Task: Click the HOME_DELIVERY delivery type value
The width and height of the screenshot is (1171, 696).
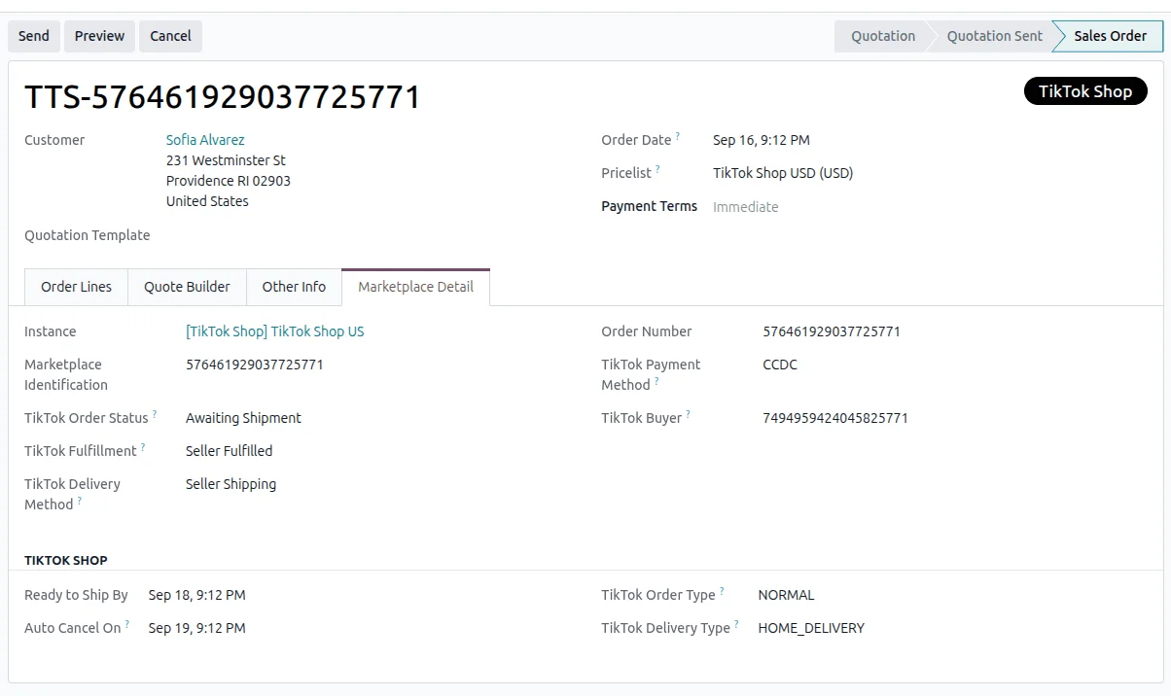Action: click(811, 628)
